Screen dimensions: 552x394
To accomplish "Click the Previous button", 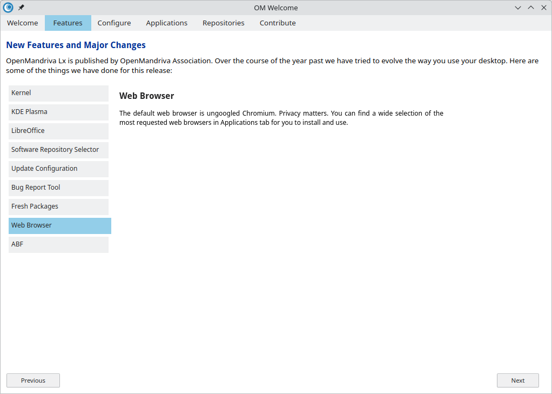I will tap(33, 380).
